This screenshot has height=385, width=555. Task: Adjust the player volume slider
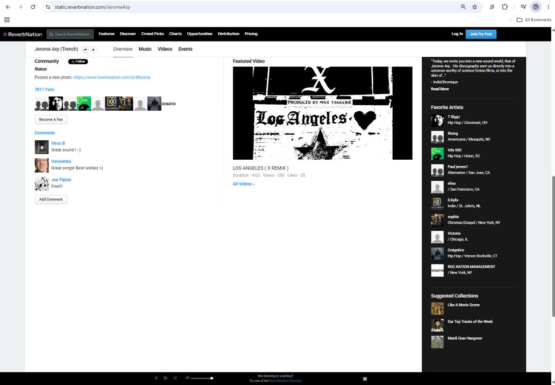[202, 378]
